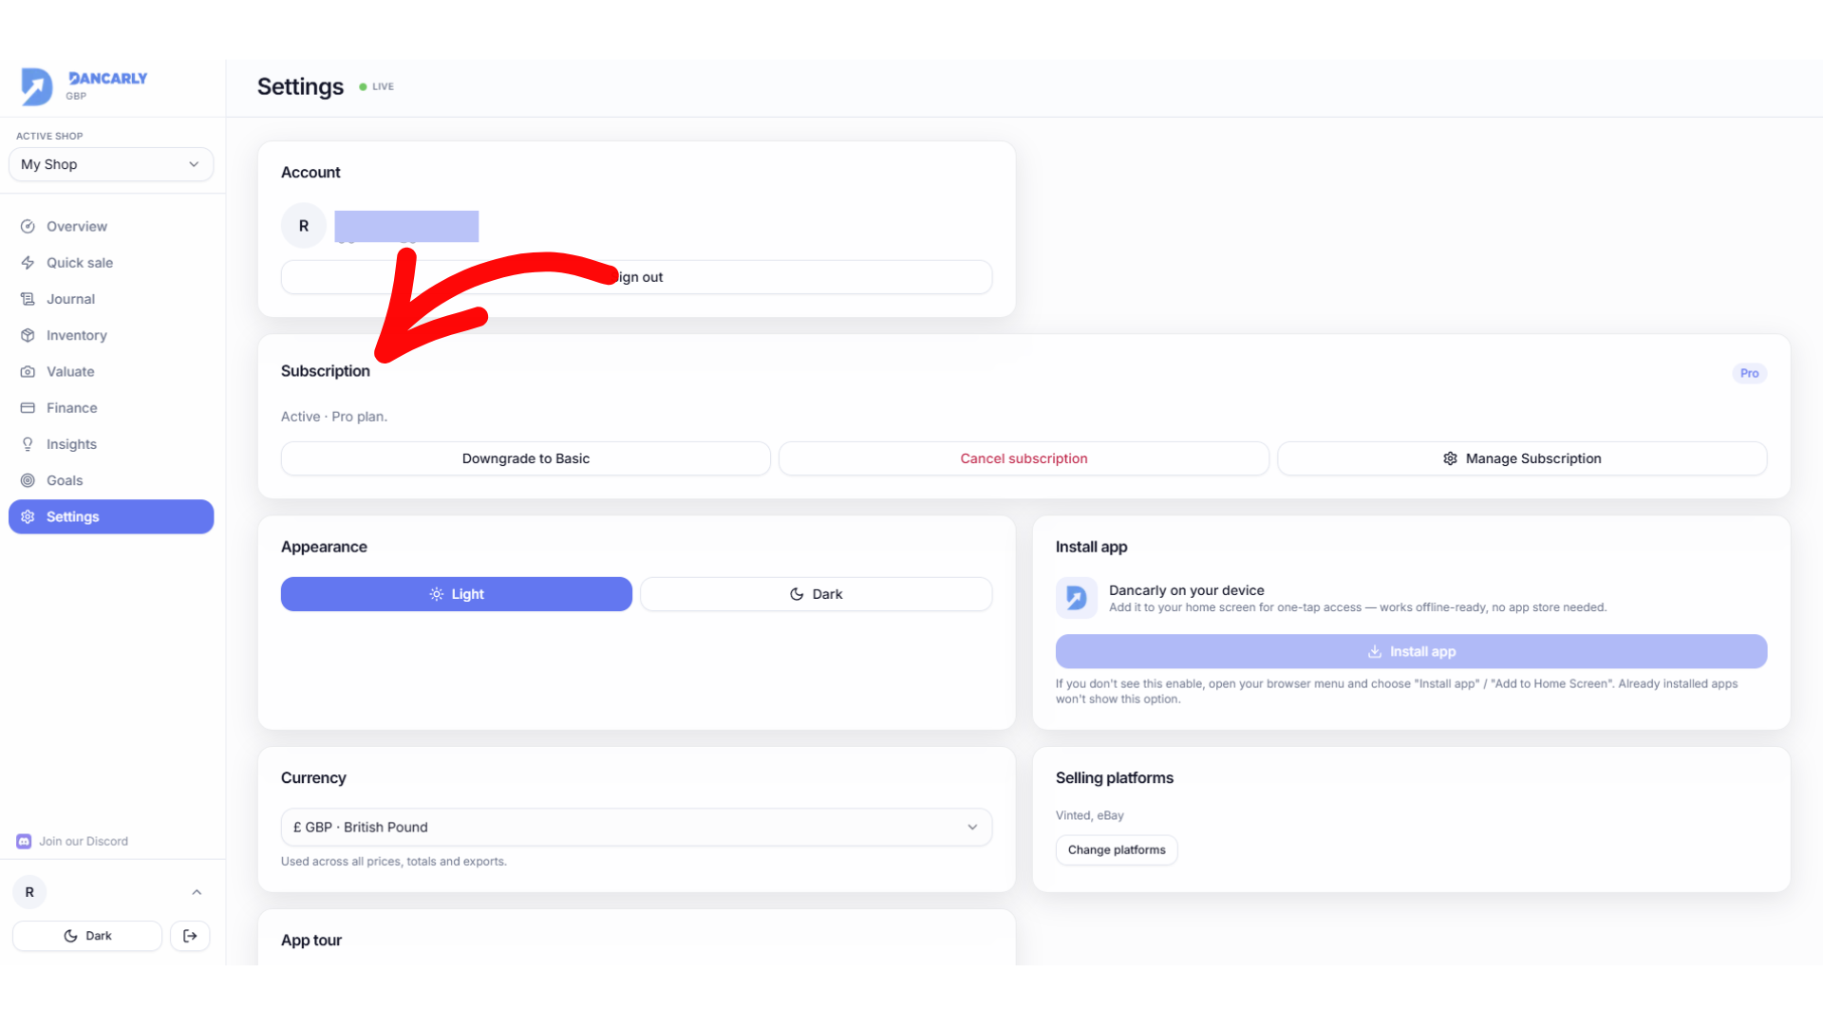Click the Goals menu label
Viewport: 1823px width, 1025px height.
pos(65,480)
